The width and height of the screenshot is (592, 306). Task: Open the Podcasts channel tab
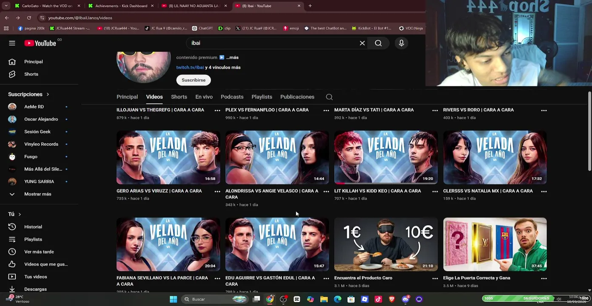point(232,97)
